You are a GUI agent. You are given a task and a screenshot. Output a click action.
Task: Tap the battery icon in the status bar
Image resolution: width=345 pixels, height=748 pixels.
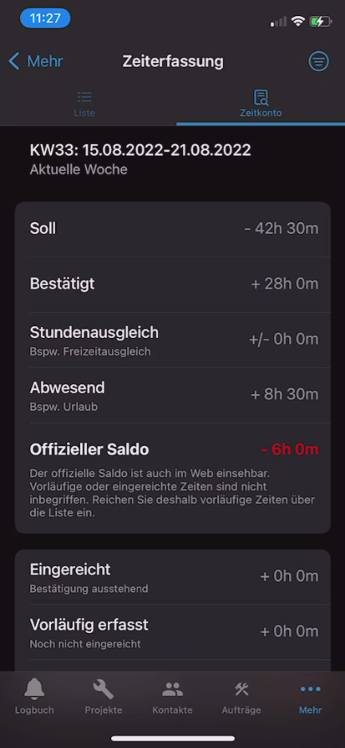(320, 22)
